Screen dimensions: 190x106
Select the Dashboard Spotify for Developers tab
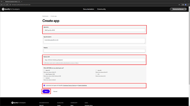(x=11, y=2)
